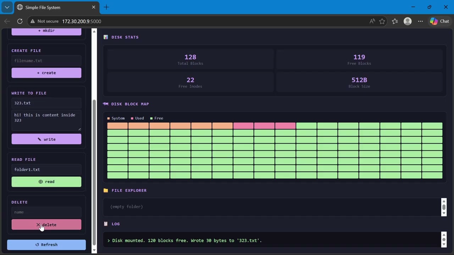Open the Favorites list icon
This screenshot has height=255, width=454.
[395, 21]
